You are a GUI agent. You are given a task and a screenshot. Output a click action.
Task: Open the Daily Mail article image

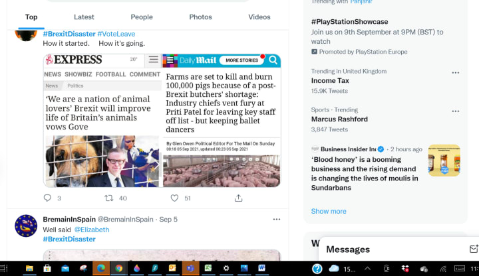point(222,121)
